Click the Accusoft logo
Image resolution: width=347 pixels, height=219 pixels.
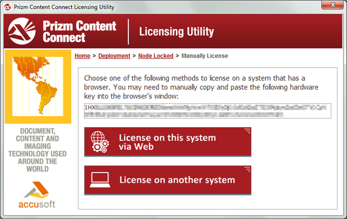tap(37, 195)
